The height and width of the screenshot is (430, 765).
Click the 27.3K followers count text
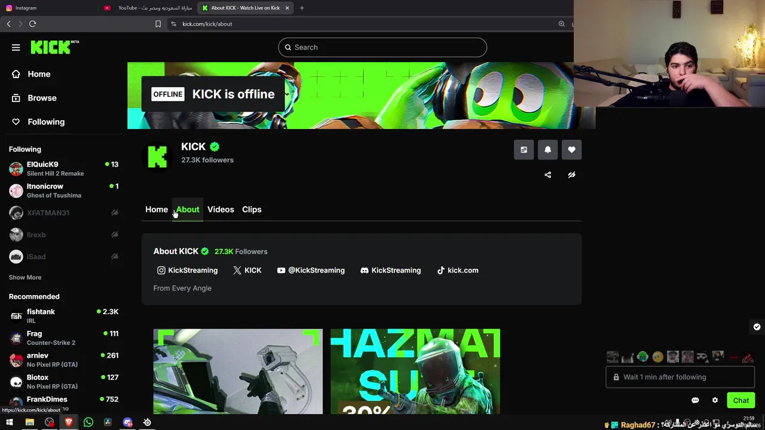tap(207, 160)
